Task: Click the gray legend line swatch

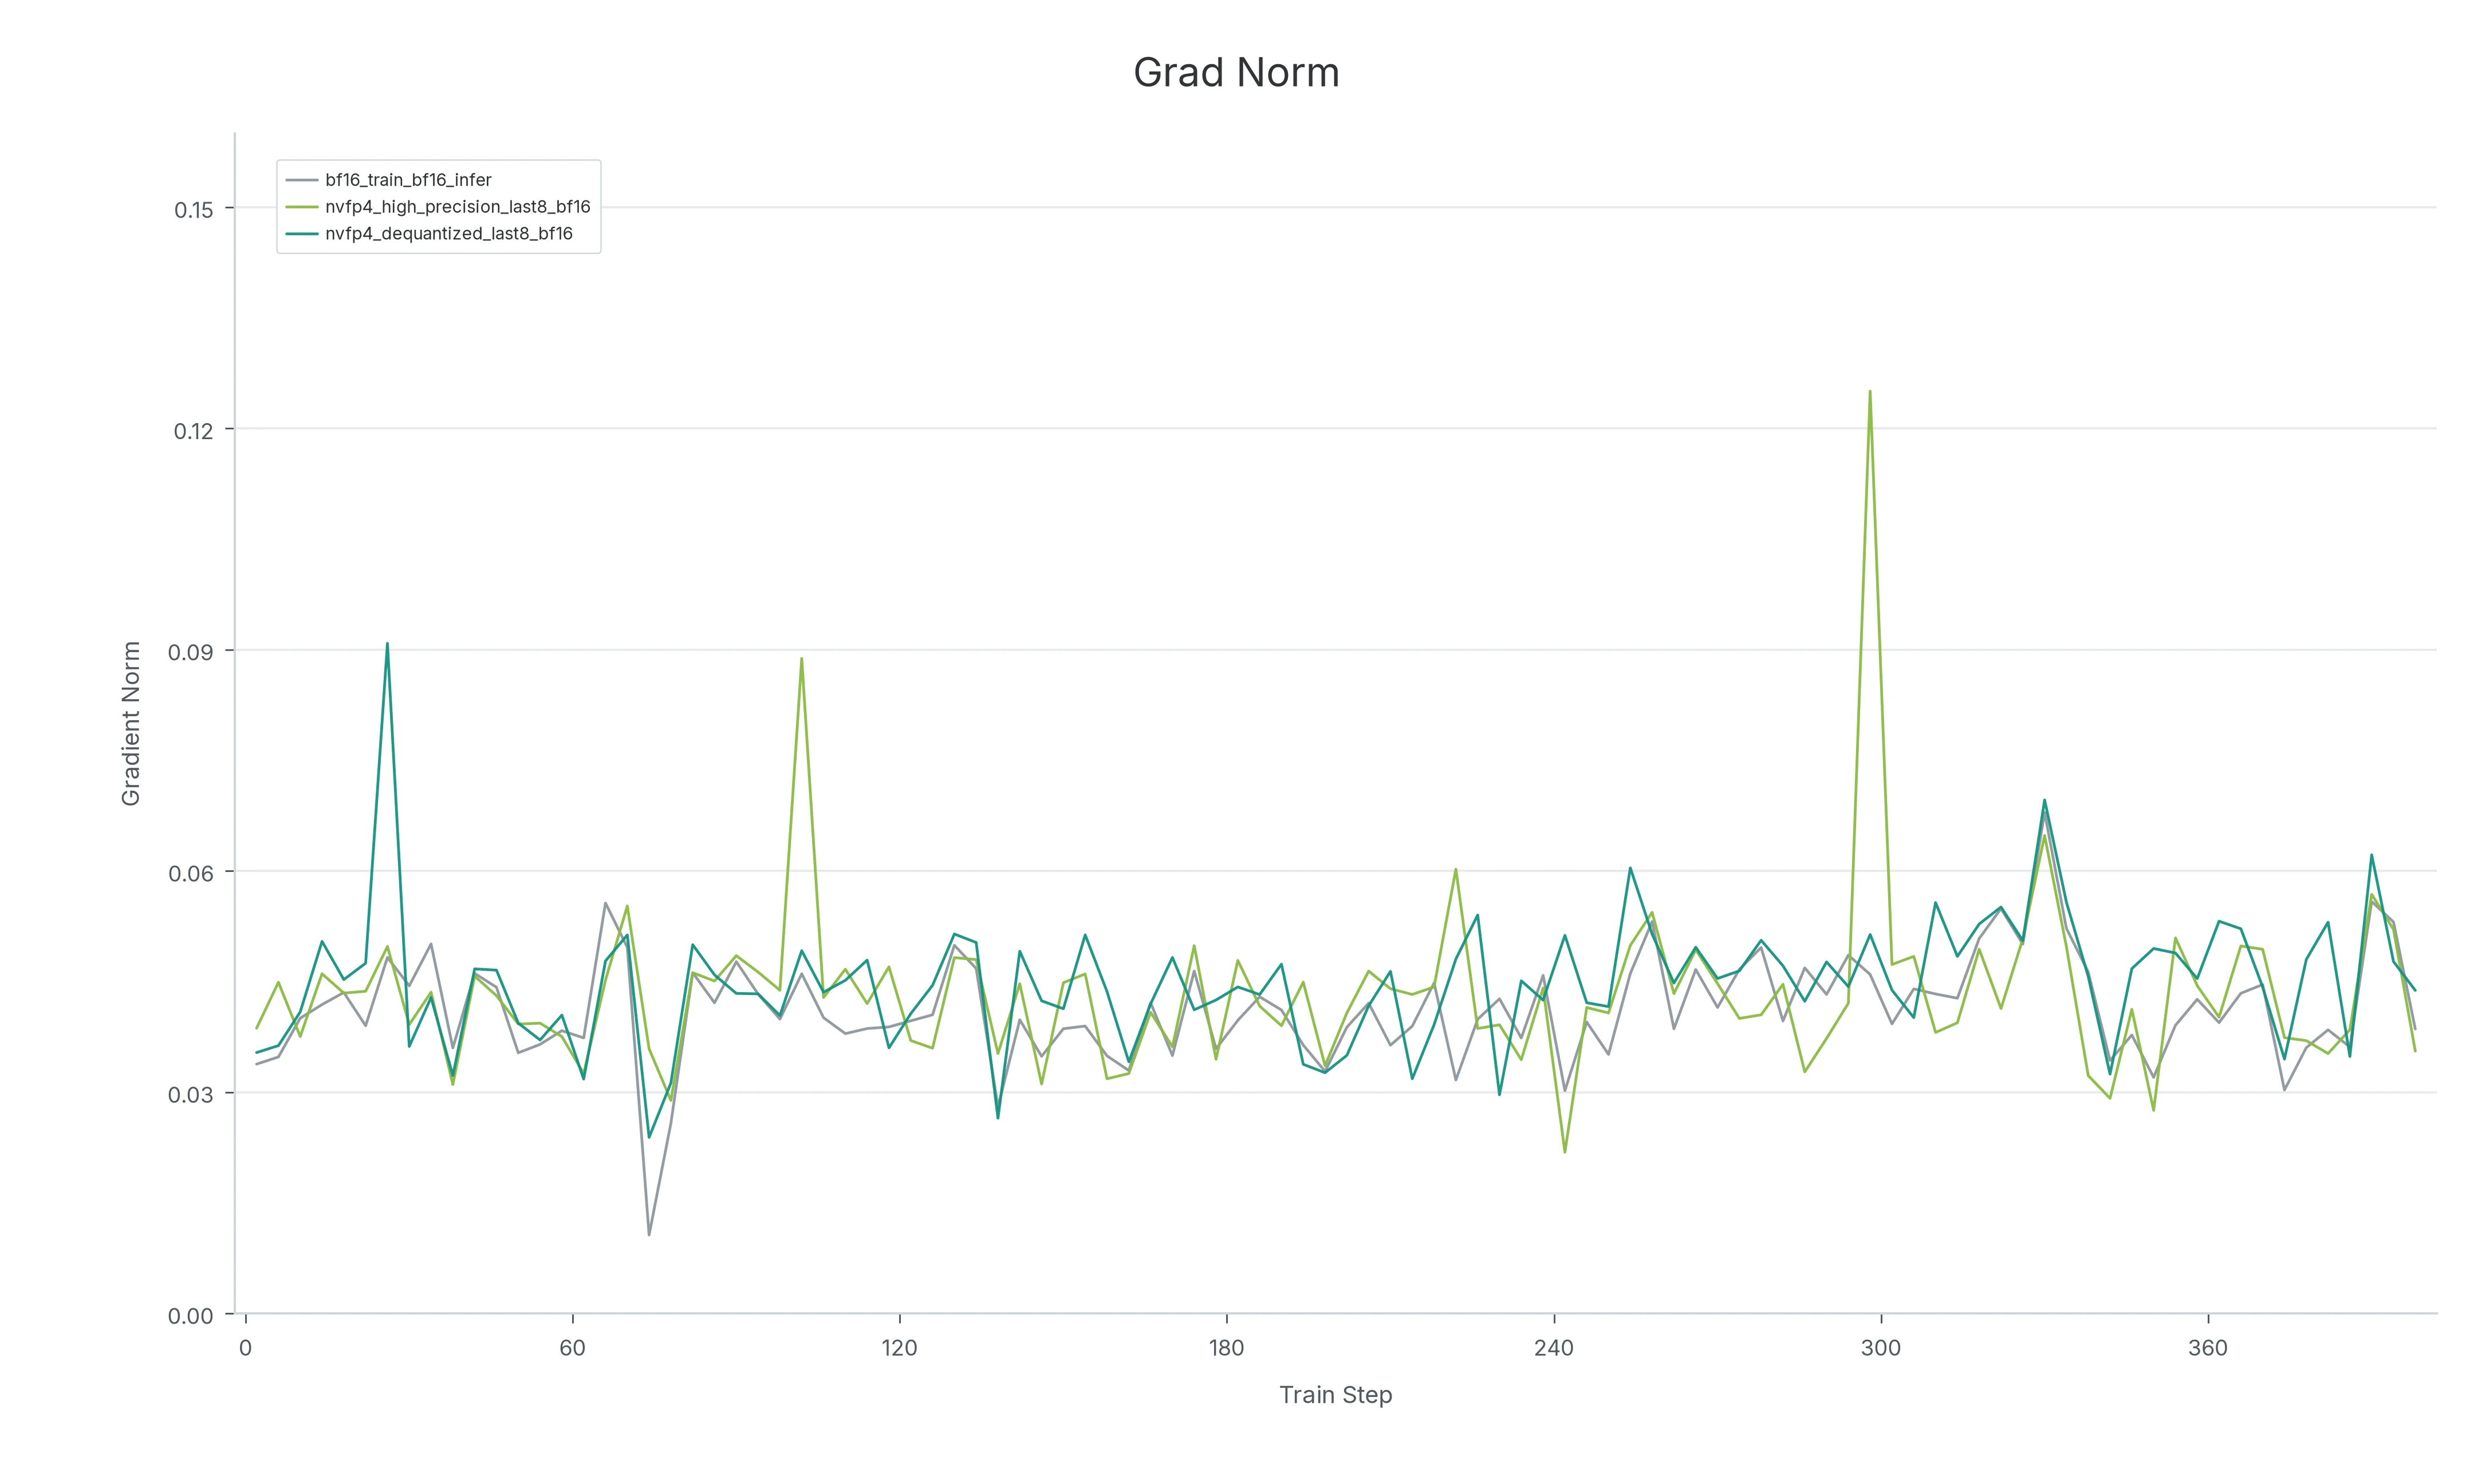Action: click(x=302, y=180)
